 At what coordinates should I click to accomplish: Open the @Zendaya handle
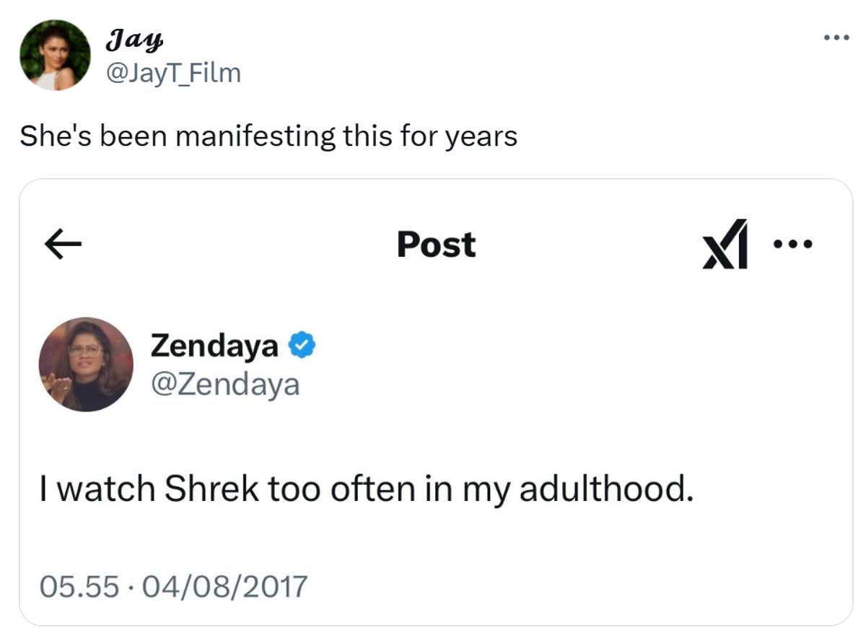pos(227,385)
